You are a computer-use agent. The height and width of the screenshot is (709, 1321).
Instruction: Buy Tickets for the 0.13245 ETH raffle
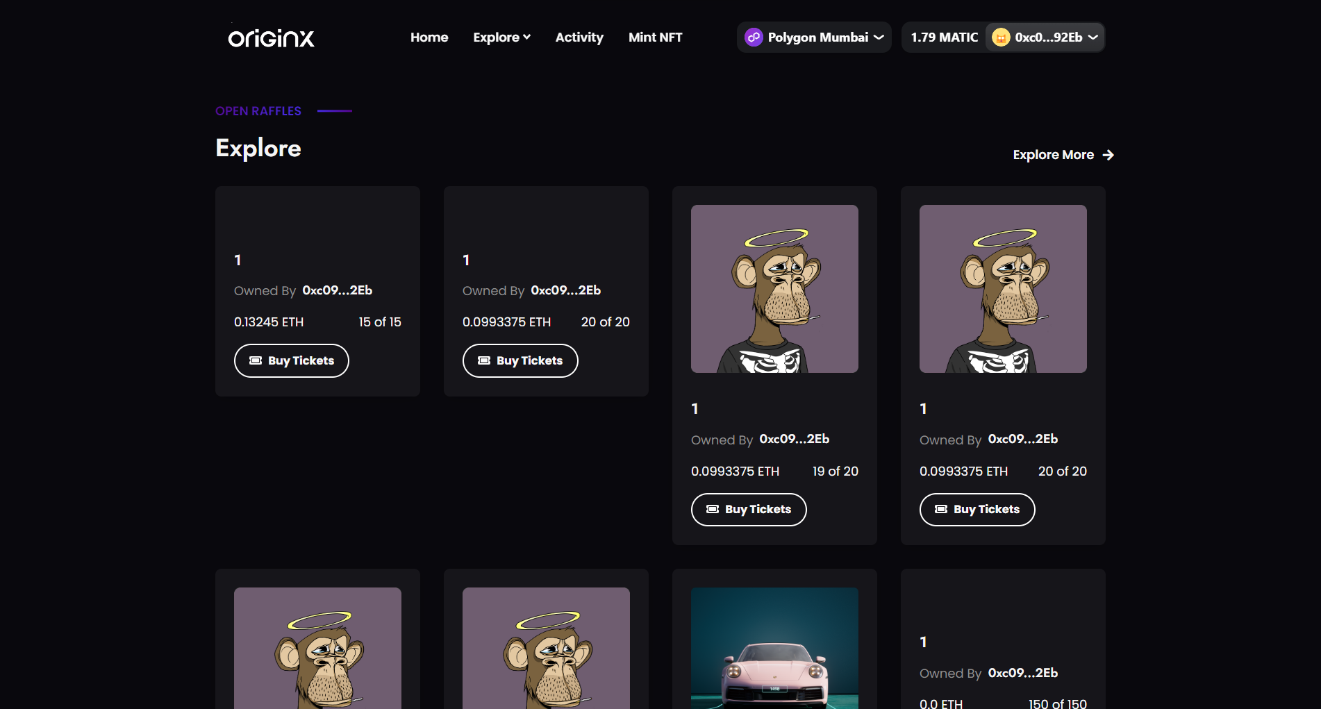pos(292,361)
